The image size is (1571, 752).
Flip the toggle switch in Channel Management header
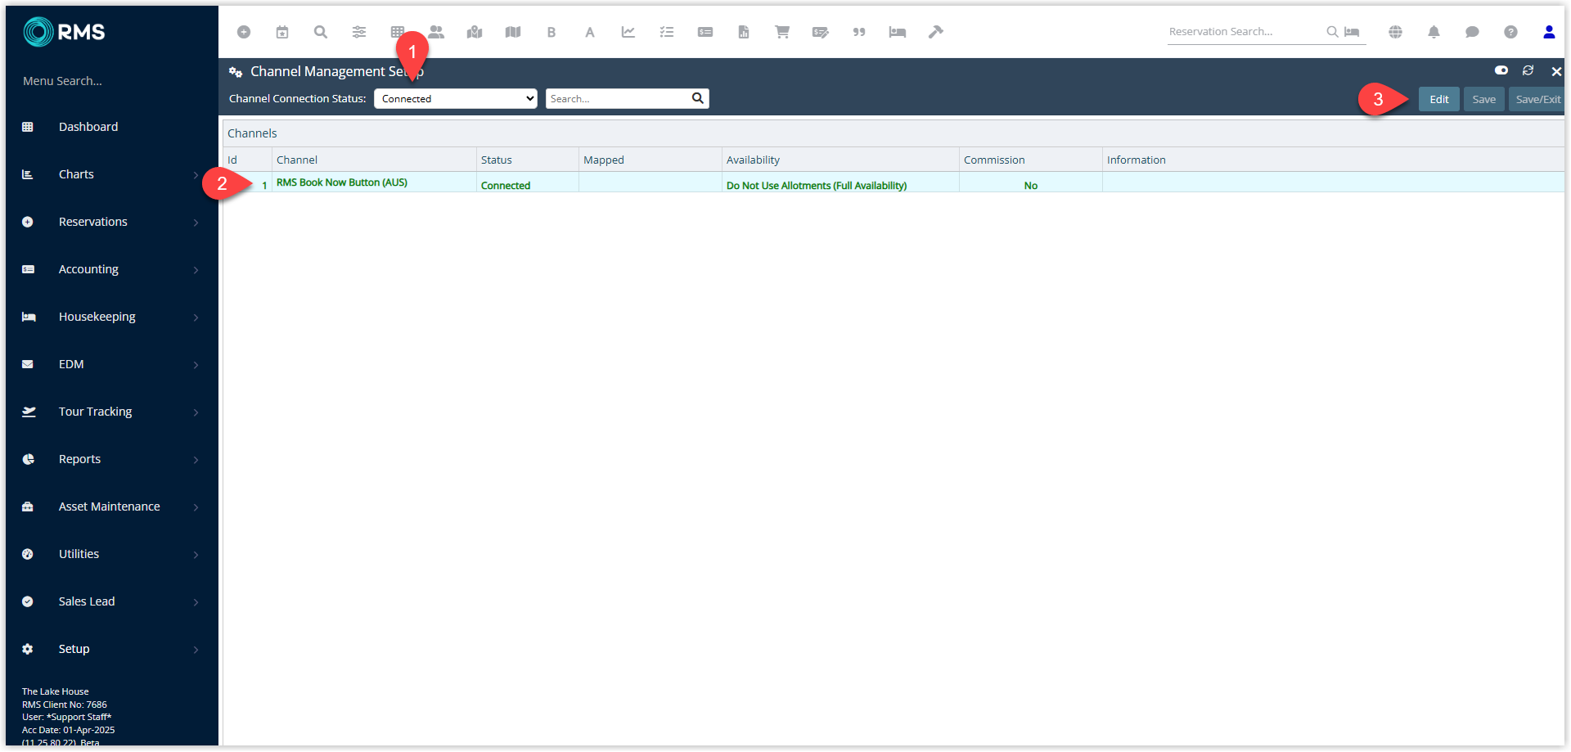(1501, 70)
